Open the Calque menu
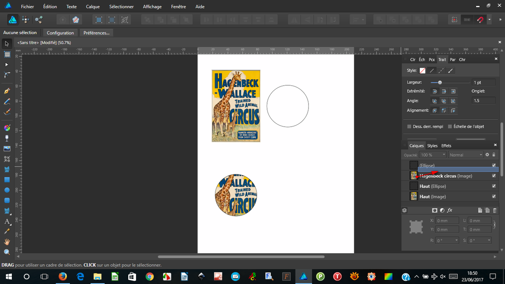This screenshot has width=505, height=284. (93, 7)
